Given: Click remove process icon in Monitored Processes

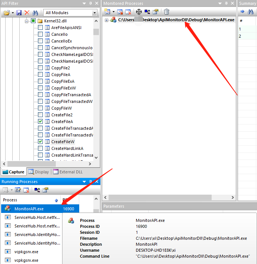Looking at the screenshot, I should [128, 12].
